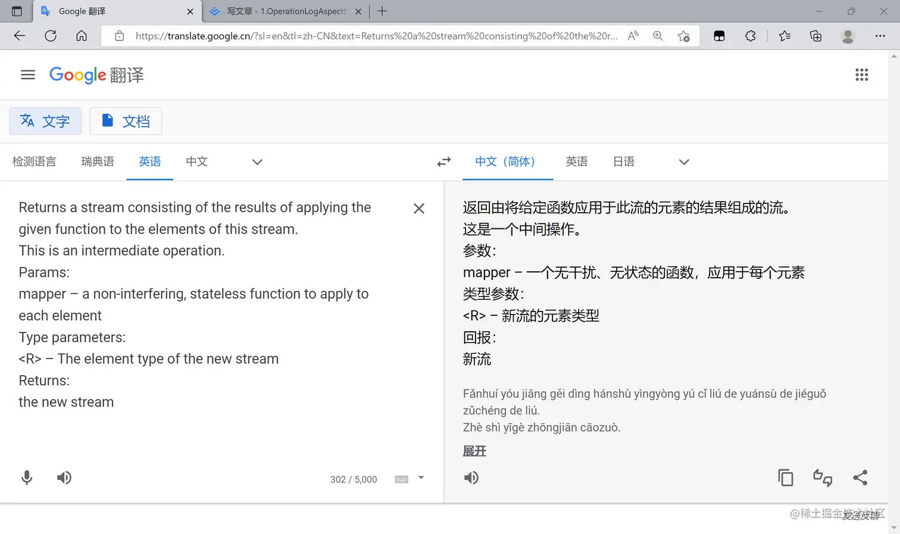Go back in the browser

tap(20, 36)
